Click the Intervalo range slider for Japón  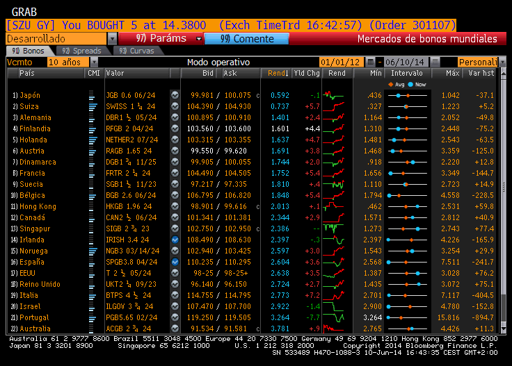408,95
